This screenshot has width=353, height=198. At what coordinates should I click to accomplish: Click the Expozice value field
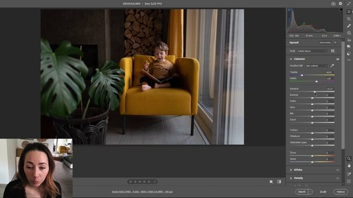click(x=330, y=89)
